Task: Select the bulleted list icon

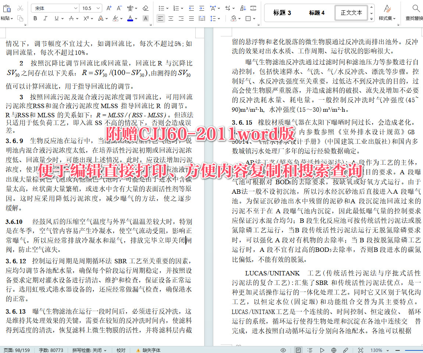Action: point(161,7)
